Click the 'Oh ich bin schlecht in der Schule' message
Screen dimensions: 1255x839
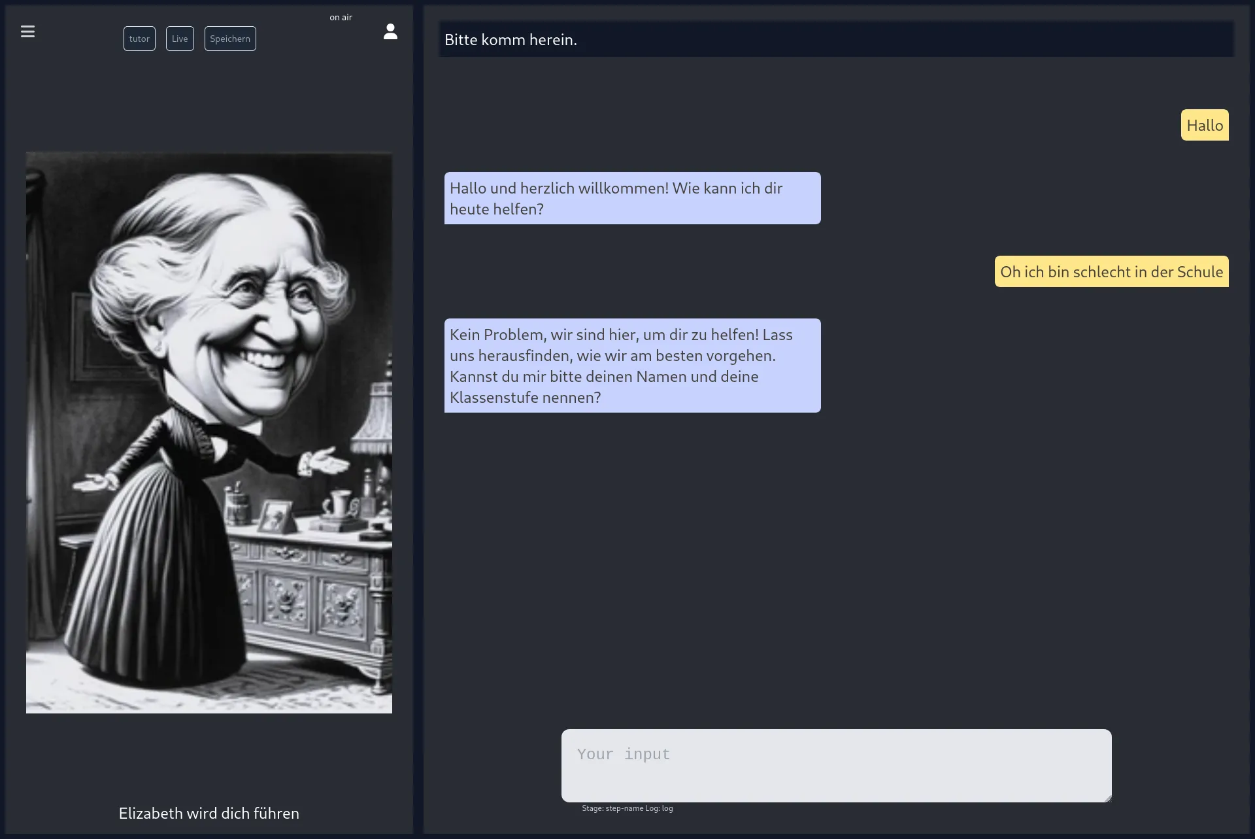[x=1111, y=271]
